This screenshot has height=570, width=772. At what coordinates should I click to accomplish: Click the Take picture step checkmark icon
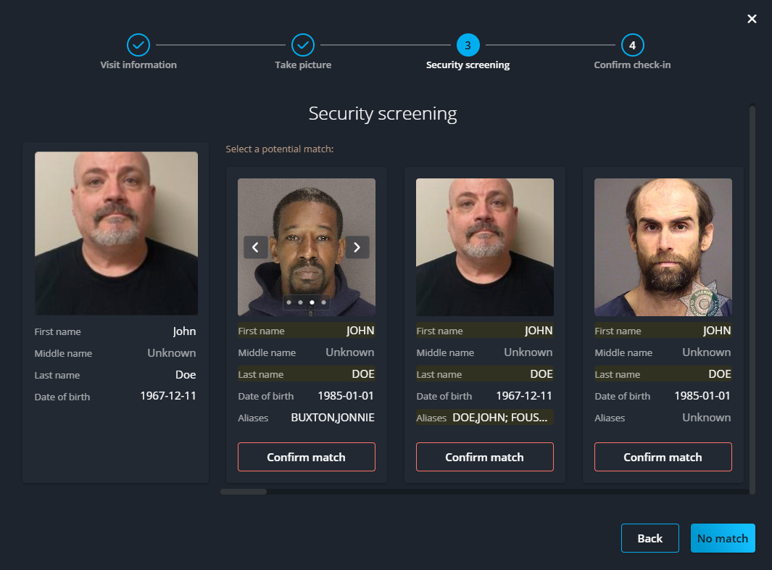[x=302, y=44]
